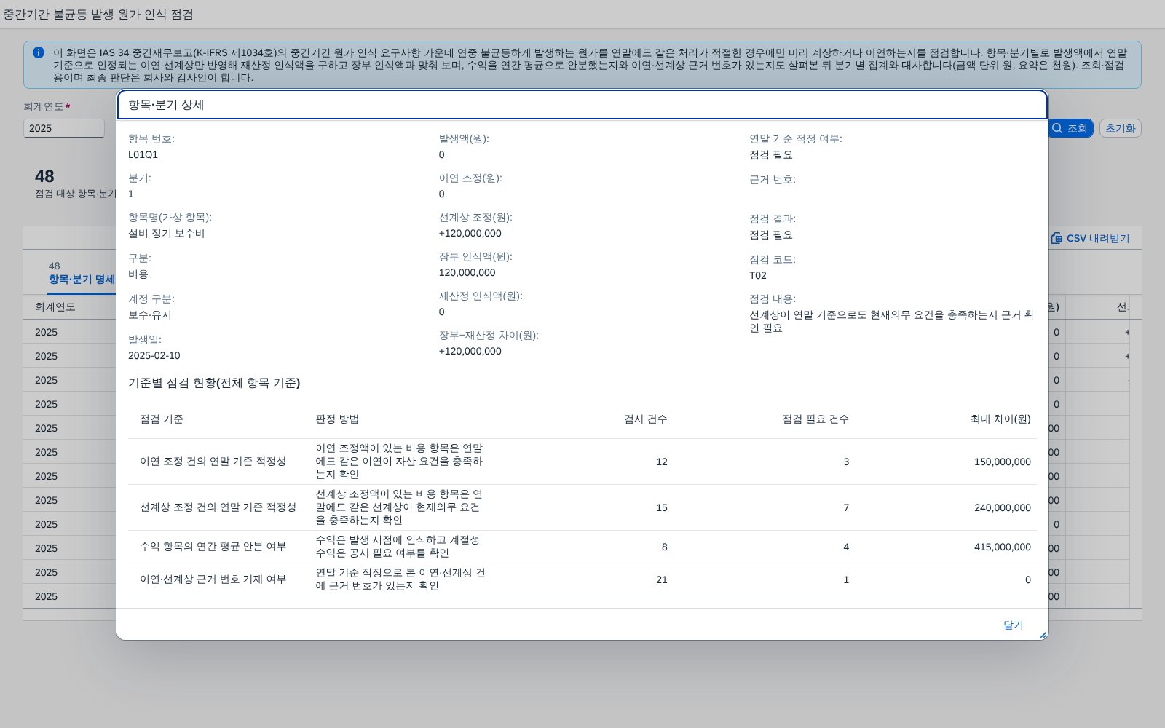Select row 수익 항목의 연간 평균 안분 여부
Screen dimensions: 1165x728
582,547
